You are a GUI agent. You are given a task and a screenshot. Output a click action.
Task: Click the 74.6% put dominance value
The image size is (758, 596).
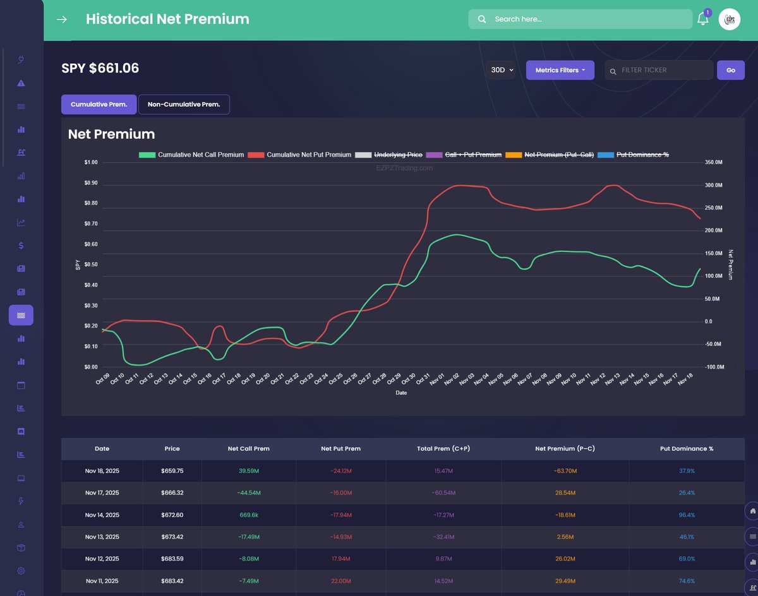click(x=687, y=581)
